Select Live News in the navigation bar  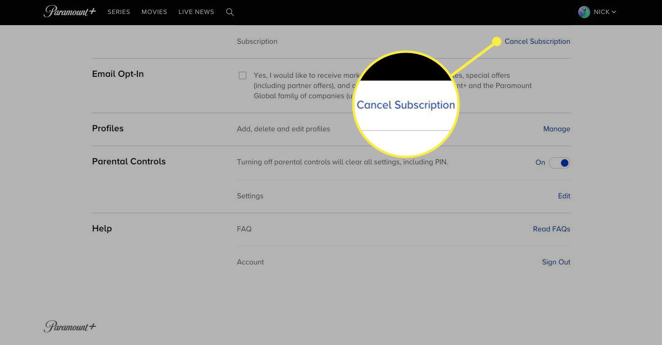[x=196, y=12]
